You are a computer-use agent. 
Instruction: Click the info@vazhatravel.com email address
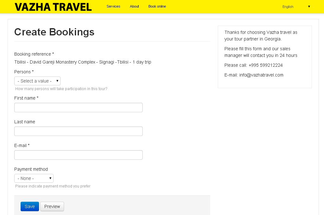pyautogui.click(x=261, y=75)
